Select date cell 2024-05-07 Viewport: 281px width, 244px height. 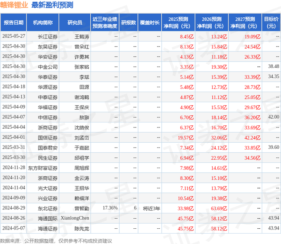(14, 228)
